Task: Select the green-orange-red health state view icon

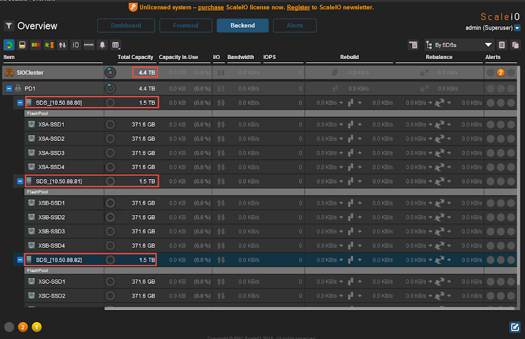Action: 35,45
